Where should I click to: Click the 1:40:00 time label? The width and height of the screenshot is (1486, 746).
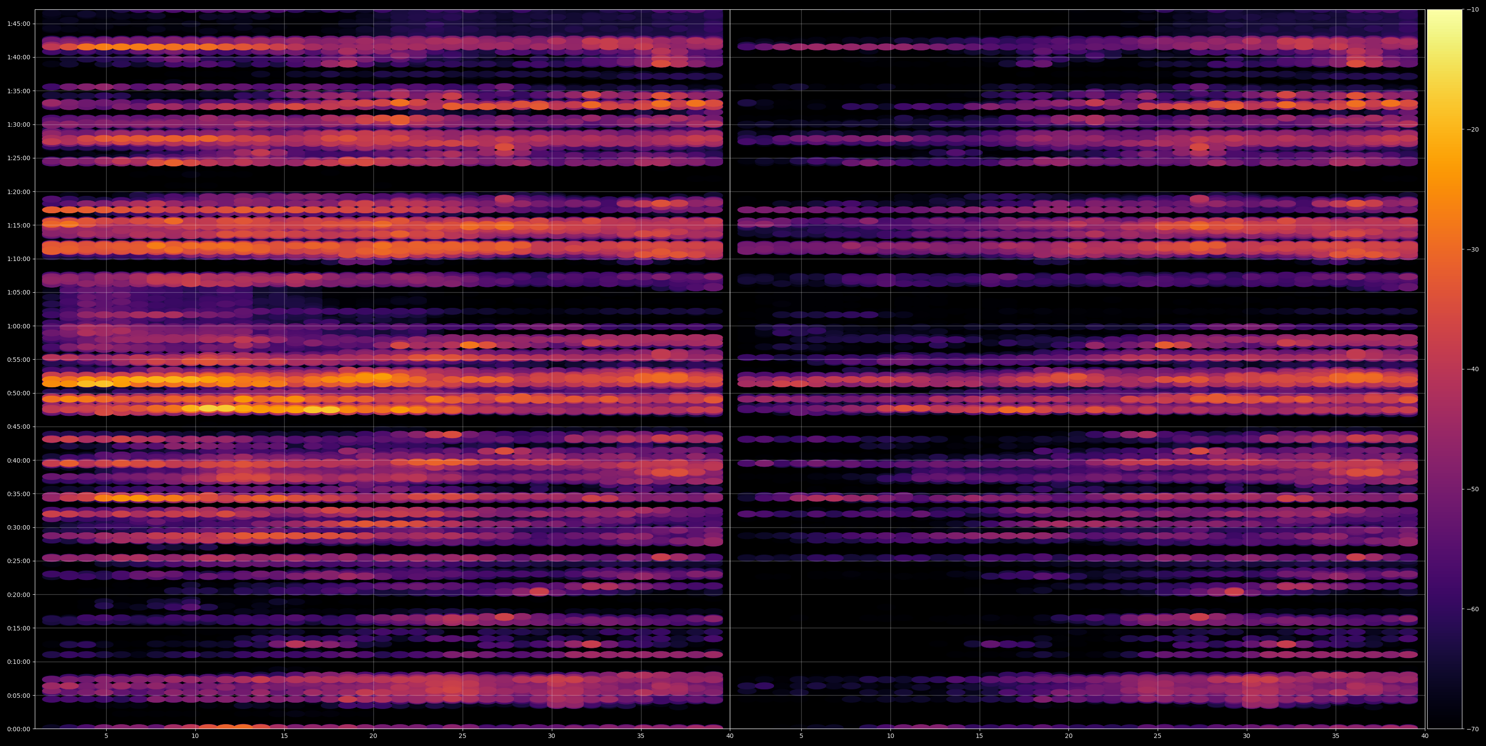[18, 57]
